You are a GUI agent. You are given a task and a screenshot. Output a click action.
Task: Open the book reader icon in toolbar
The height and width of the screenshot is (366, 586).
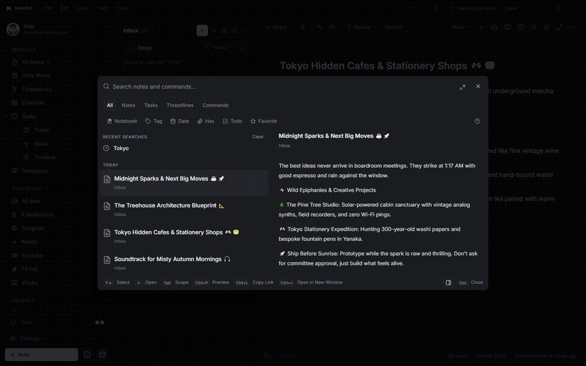[x=507, y=27]
